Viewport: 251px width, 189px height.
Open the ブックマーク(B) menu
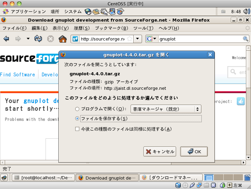(112, 28)
